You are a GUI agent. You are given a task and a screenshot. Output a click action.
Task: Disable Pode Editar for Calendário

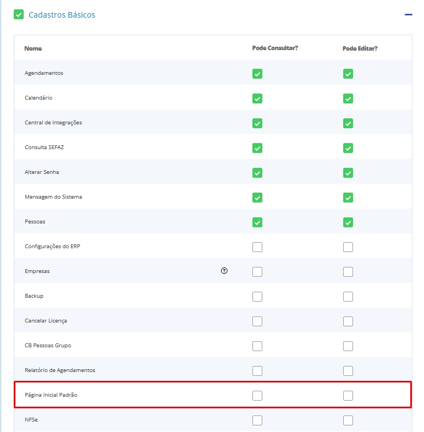coord(348,99)
